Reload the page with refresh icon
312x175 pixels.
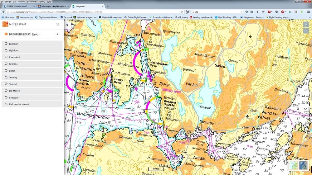pos(182,12)
